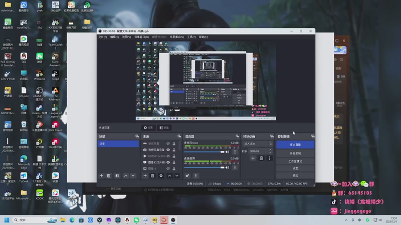Toggle visibility eye for 图像幻灯片放映 source
This screenshot has height=225, width=401.
click(x=168, y=162)
